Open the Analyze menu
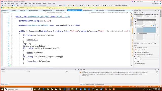Screen dimensions: 162x91 (x=44, y=3)
